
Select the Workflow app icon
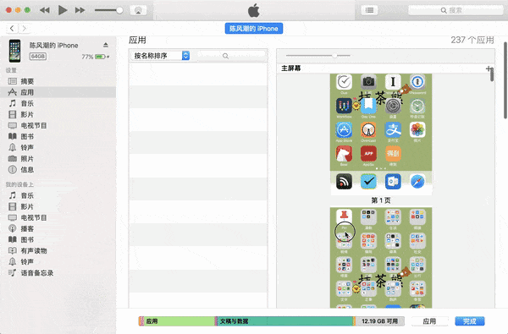coord(344,106)
